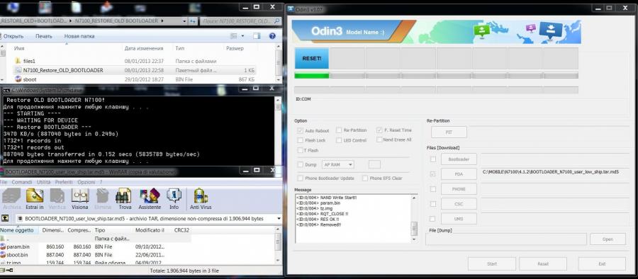This screenshot has width=638, height=279.
Task: Open the Info icon in WinRAR
Action: point(174,199)
